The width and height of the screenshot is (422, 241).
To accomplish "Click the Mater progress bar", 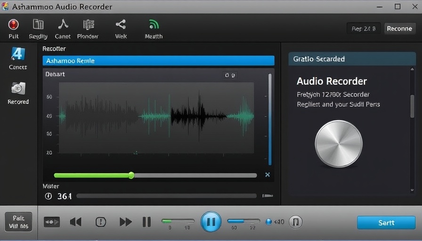I will tap(167, 196).
